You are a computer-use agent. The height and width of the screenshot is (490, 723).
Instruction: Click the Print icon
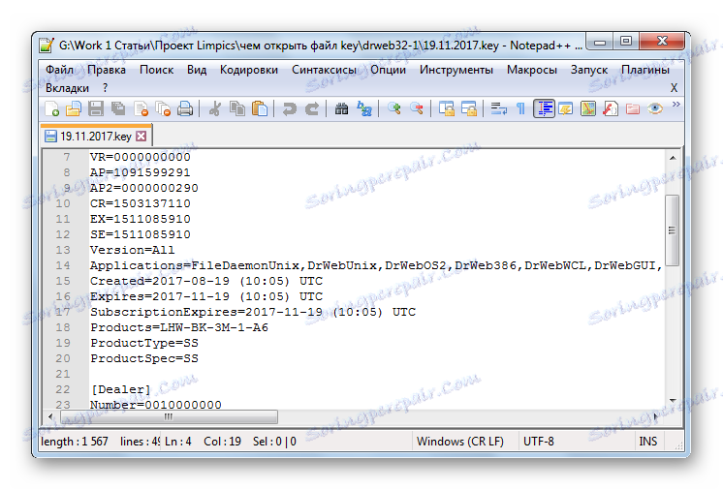pyautogui.click(x=185, y=109)
